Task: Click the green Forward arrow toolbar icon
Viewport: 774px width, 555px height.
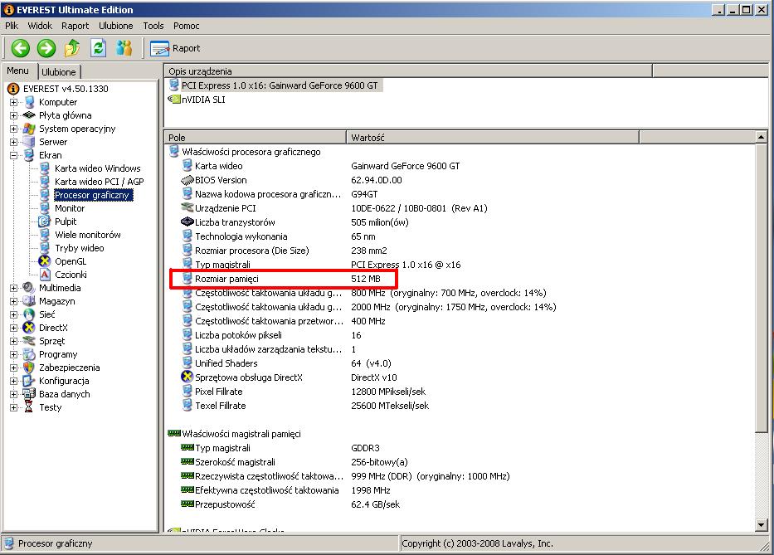Action: (x=46, y=48)
